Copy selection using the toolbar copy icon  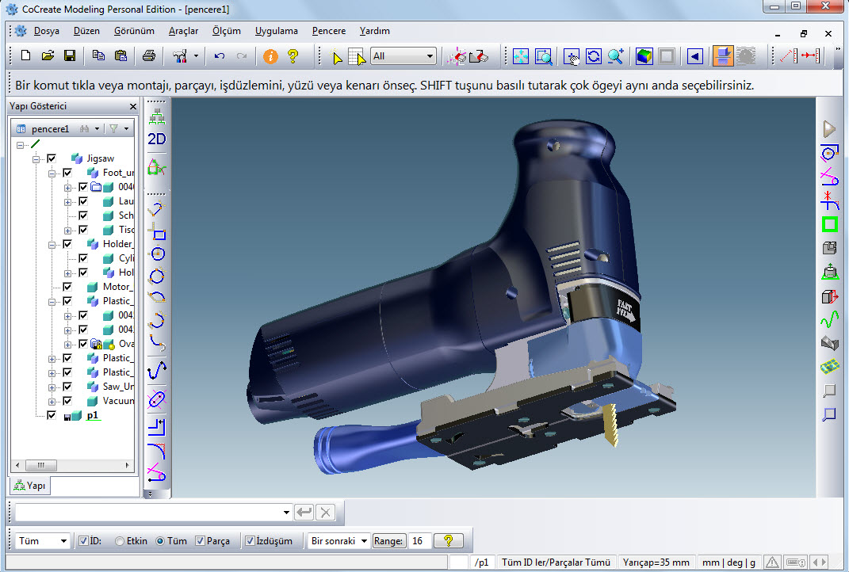98,55
